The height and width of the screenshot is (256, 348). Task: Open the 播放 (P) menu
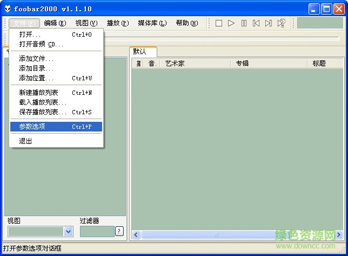(118, 23)
